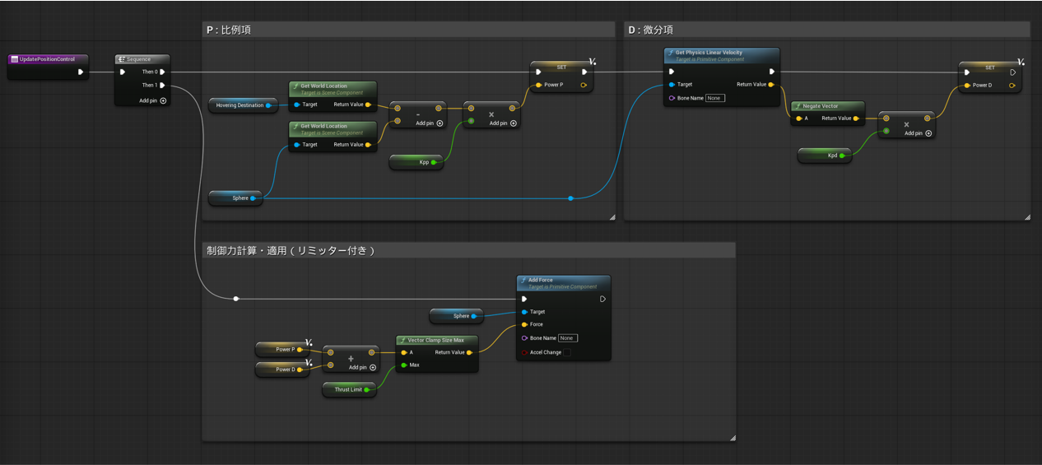The width and height of the screenshot is (1042, 465).
Task: Click resize handle of the 制御力計算 comment box
Action: [x=733, y=438]
